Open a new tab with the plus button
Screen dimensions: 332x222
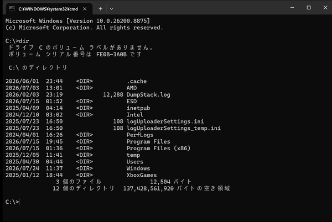pos(100,9)
